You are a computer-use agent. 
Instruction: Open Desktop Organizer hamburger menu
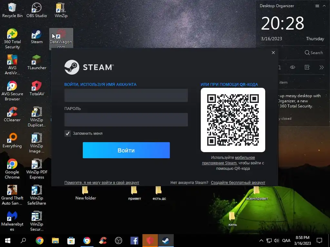point(317,6)
